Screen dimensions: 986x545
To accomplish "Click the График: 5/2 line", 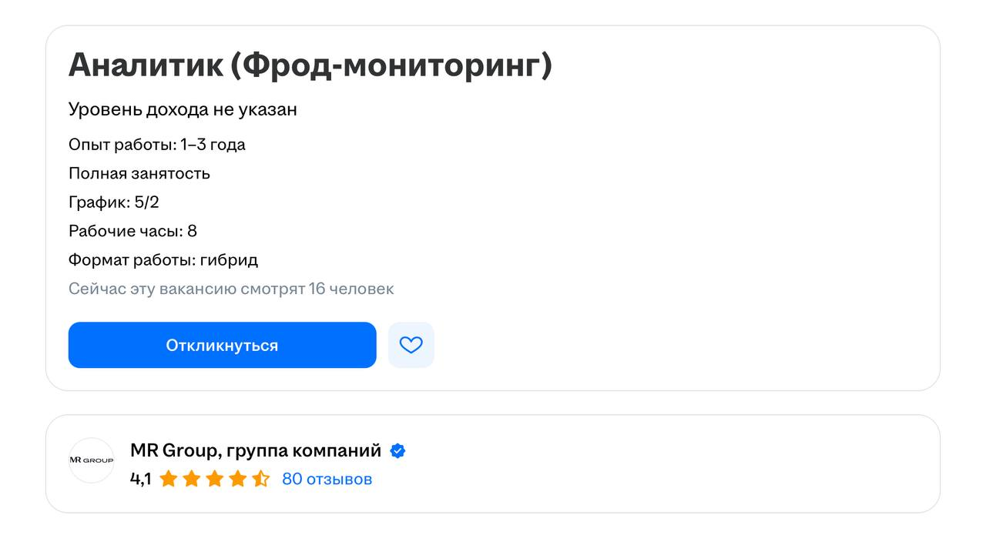I will coord(114,202).
